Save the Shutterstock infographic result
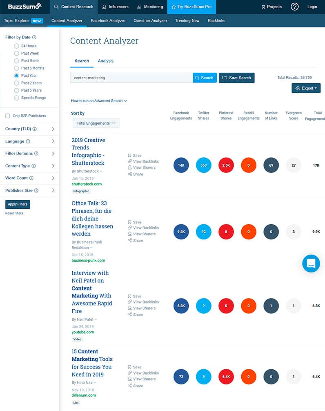The height and width of the screenshot is (411, 325). [135, 155]
